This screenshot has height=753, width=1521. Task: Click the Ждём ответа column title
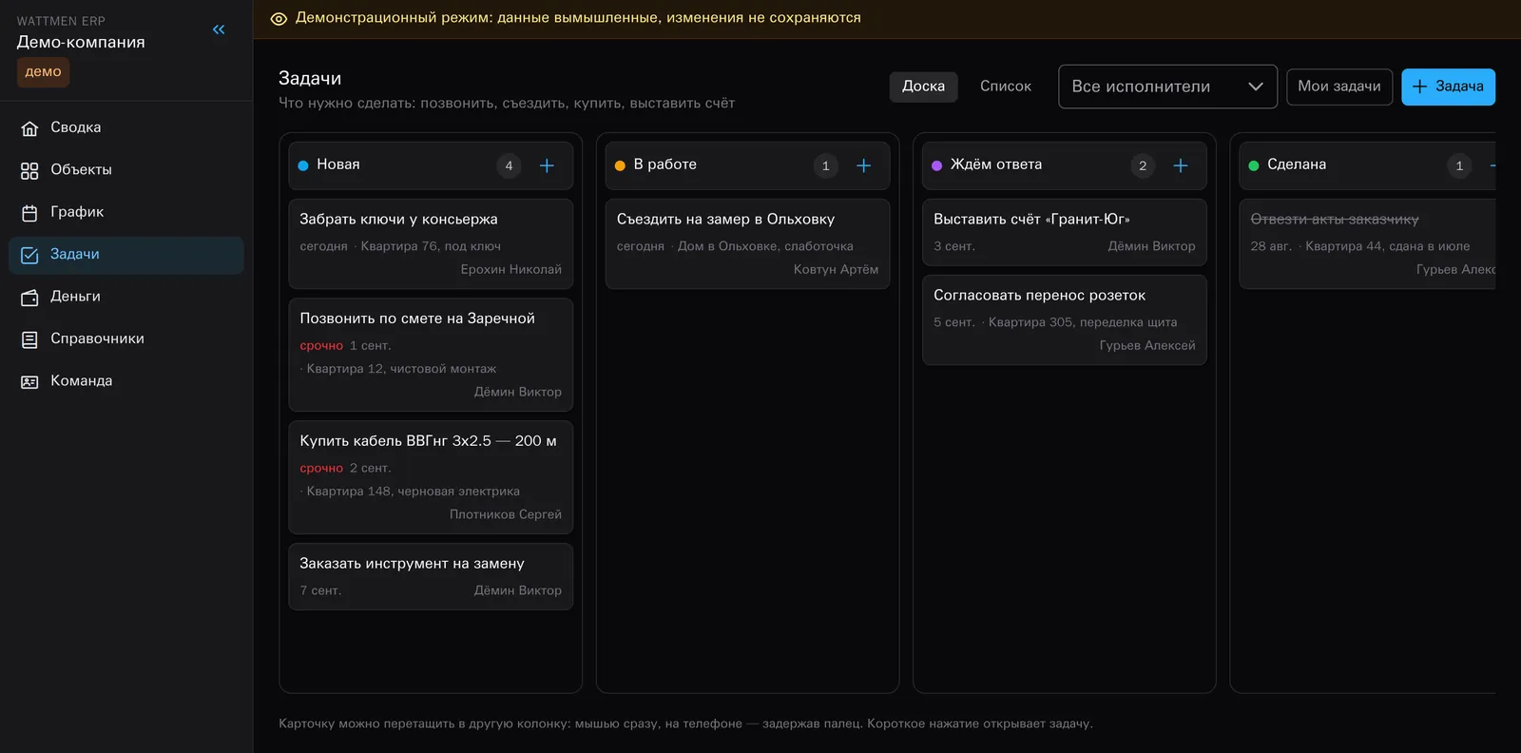pos(996,164)
